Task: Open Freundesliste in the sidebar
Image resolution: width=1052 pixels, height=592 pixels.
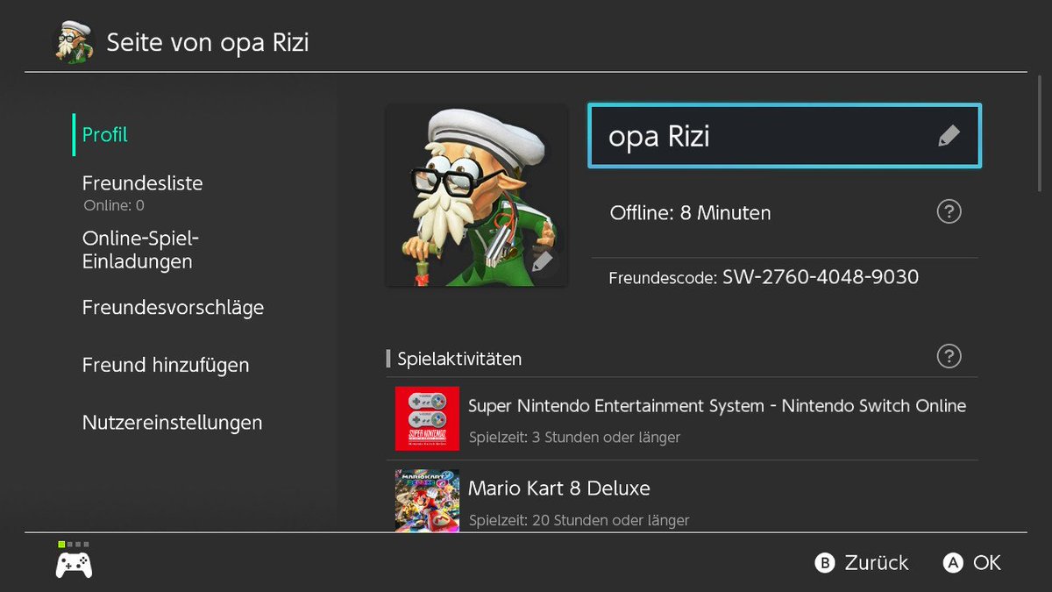Action: 142,183
